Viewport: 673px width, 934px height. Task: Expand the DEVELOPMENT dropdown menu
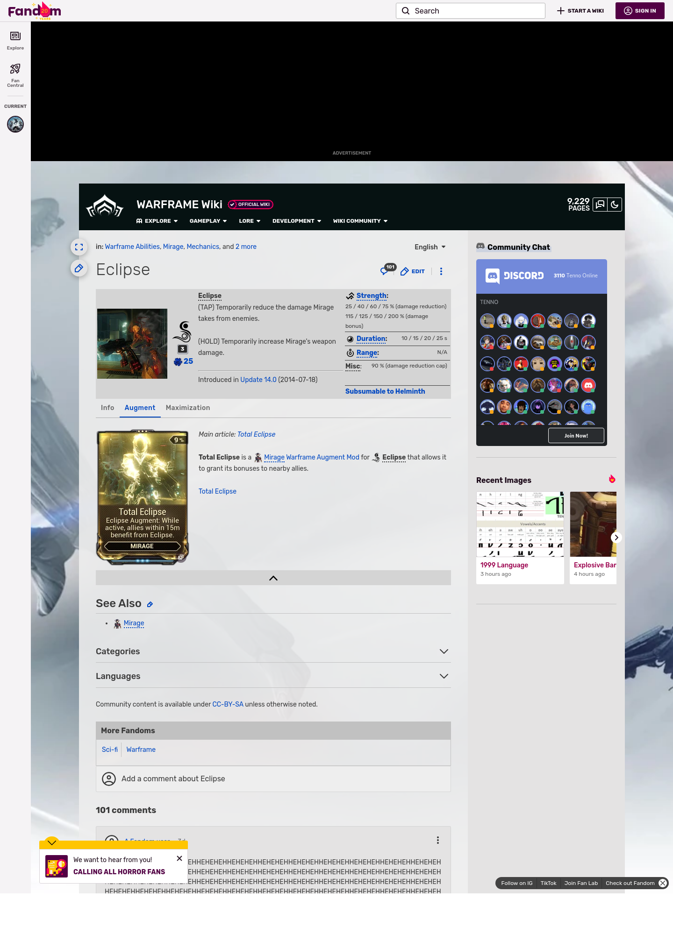pyautogui.click(x=297, y=221)
